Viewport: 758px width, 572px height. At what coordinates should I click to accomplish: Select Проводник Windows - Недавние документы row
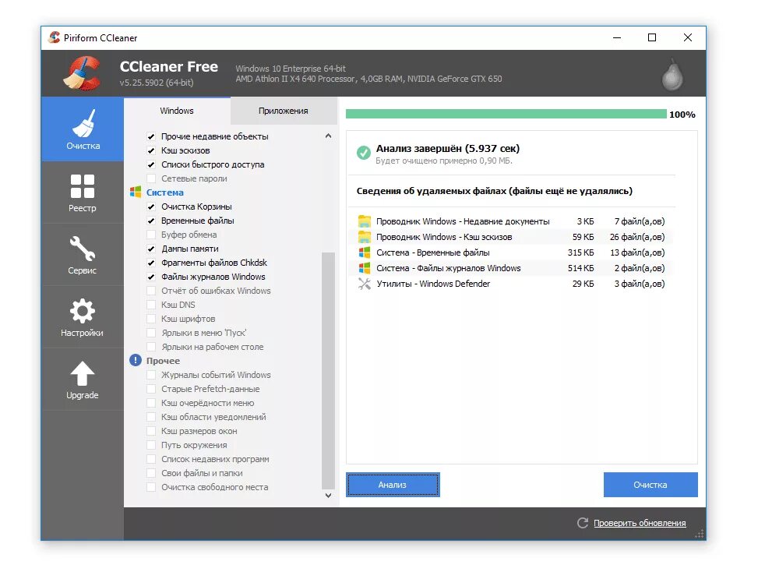coord(512,221)
